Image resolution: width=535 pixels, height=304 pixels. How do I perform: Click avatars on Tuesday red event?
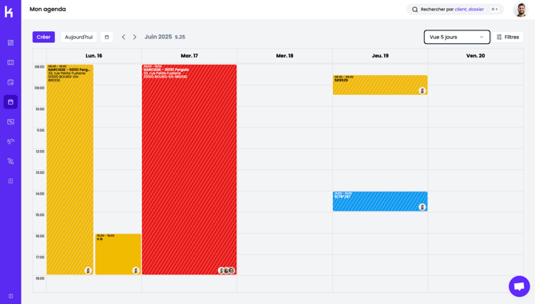[227, 270]
